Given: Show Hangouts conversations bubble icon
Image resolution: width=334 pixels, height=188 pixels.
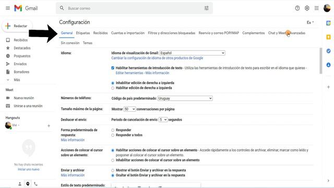Looking at the screenshot, I should (28, 184).
